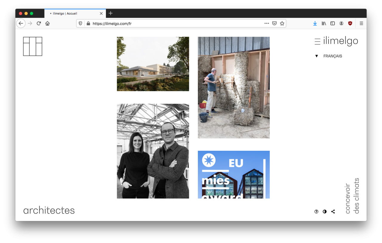Click the Firefox downloads arrow icon
Viewport: 382px width, 243px height.
(315, 23)
